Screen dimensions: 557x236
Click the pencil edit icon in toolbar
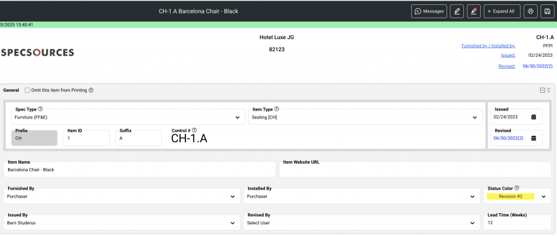457,11
